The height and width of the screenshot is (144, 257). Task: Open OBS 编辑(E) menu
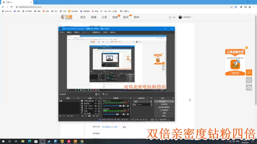point(69,32)
